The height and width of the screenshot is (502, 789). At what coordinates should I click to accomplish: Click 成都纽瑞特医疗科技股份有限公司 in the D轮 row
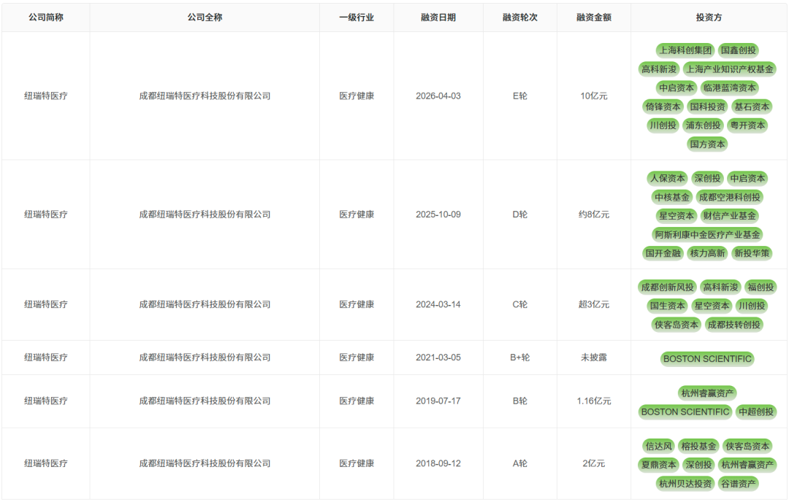click(204, 214)
